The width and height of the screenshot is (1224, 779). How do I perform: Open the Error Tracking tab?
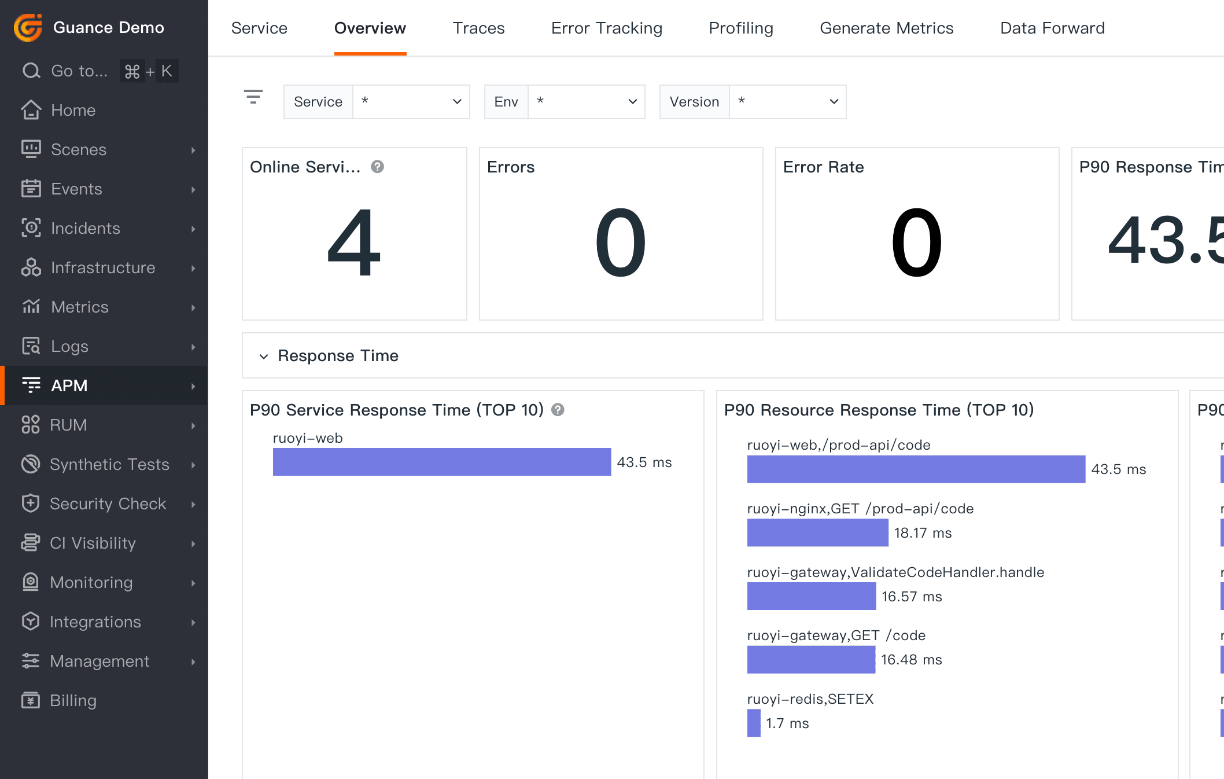click(x=606, y=28)
